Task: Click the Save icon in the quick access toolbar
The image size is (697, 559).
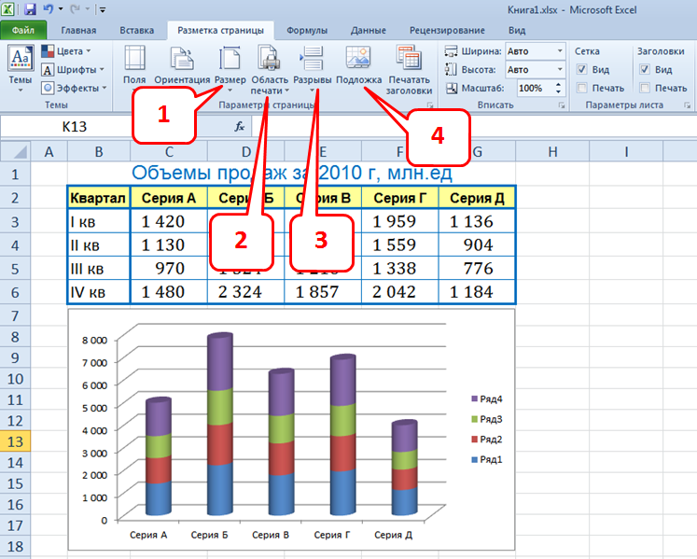Action: click(x=31, y=9)
